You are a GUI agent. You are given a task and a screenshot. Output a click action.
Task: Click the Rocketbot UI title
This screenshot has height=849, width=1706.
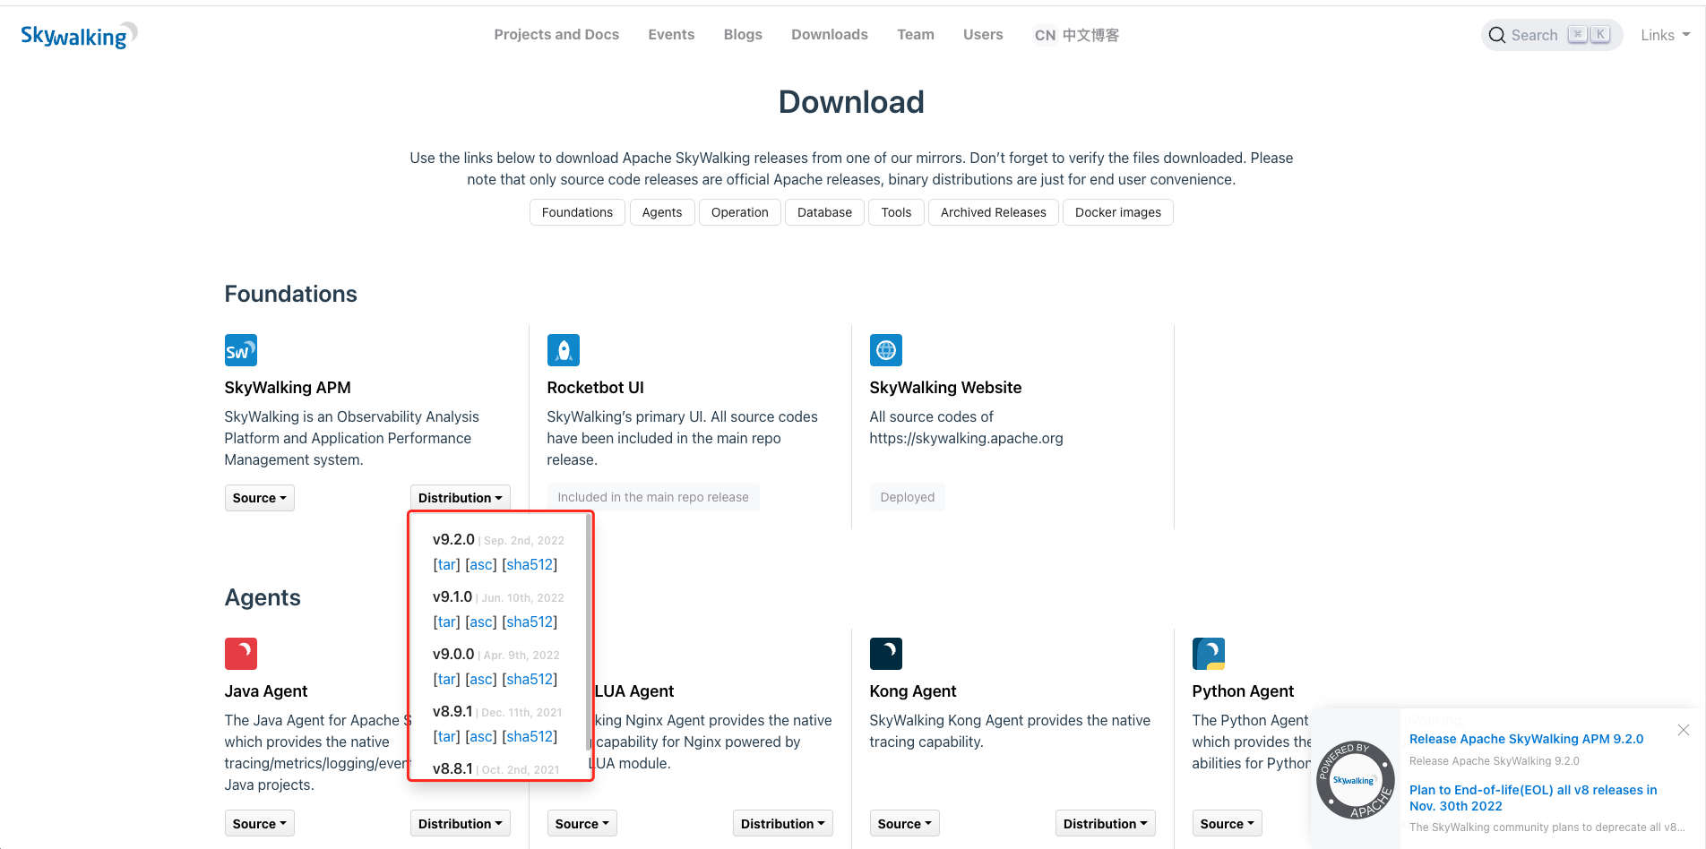[596, 388]
